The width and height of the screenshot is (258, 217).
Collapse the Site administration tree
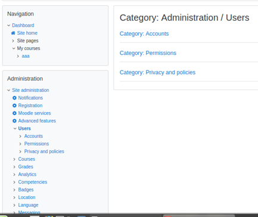coord(8,90)
